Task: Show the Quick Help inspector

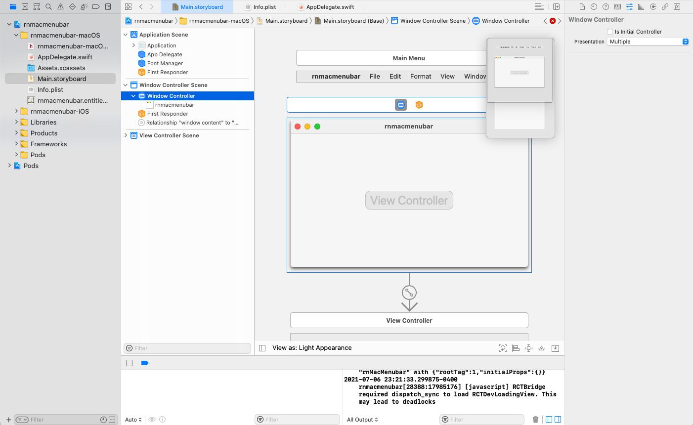Action: coord(606,7)
